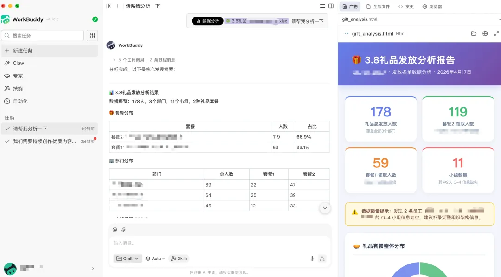
Task: Open containing folder icon in preview header
Action: 474,33
